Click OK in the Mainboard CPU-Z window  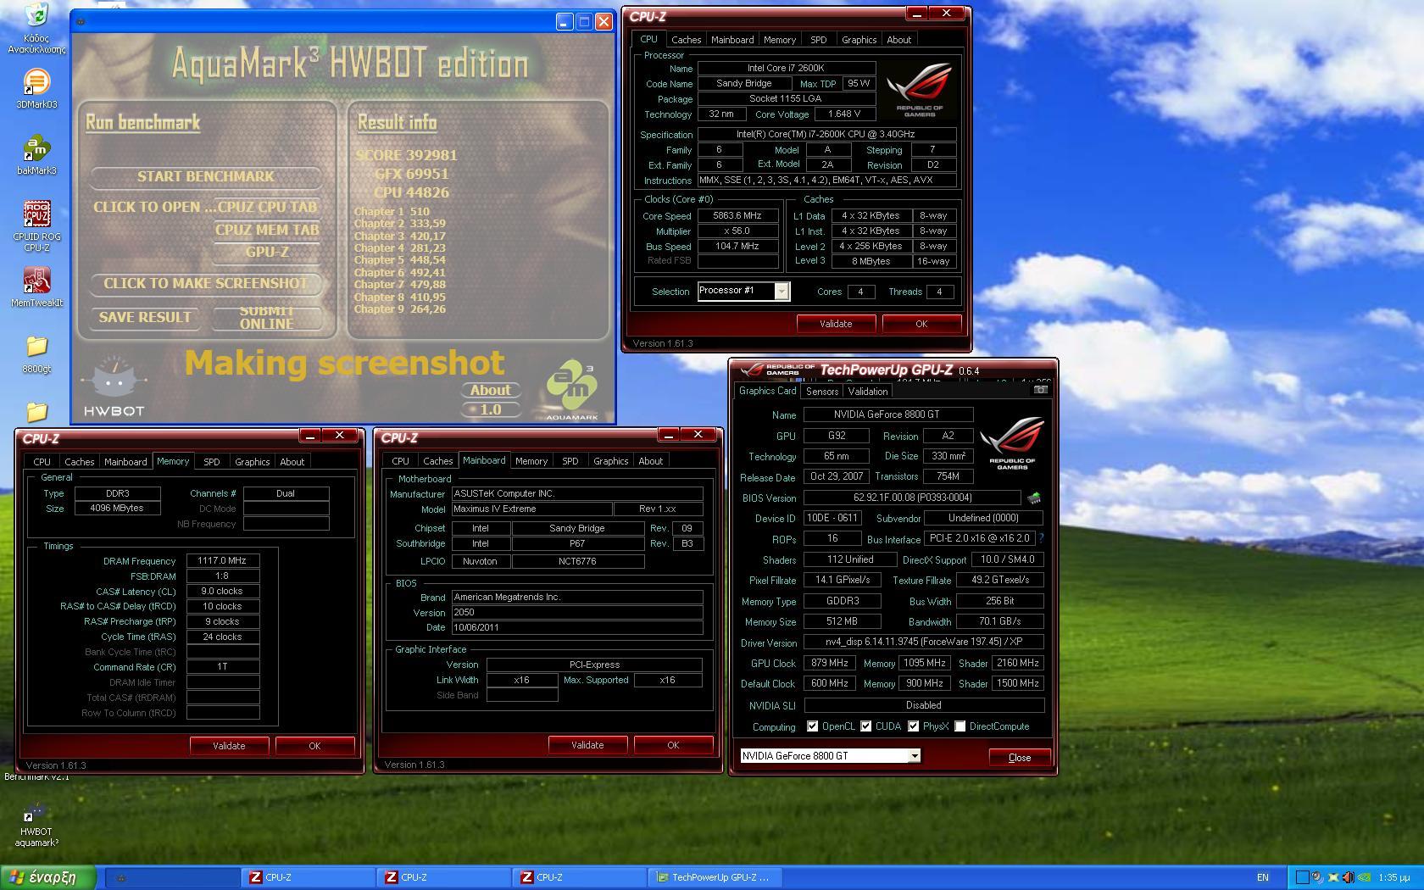click(x=673, y=745)
